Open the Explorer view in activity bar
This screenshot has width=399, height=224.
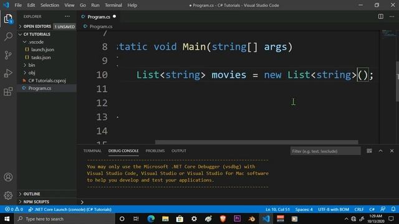coord(8,19)
